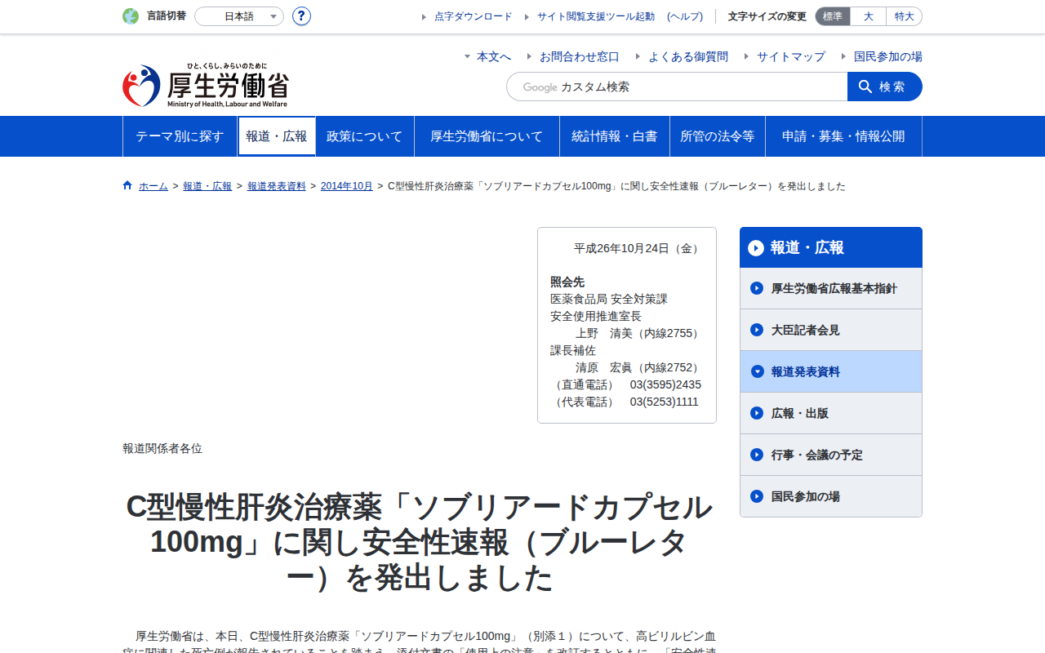Open 厚生労働省広報基本指針 sidebar item

pyautogui.click(x=831, y=288)
